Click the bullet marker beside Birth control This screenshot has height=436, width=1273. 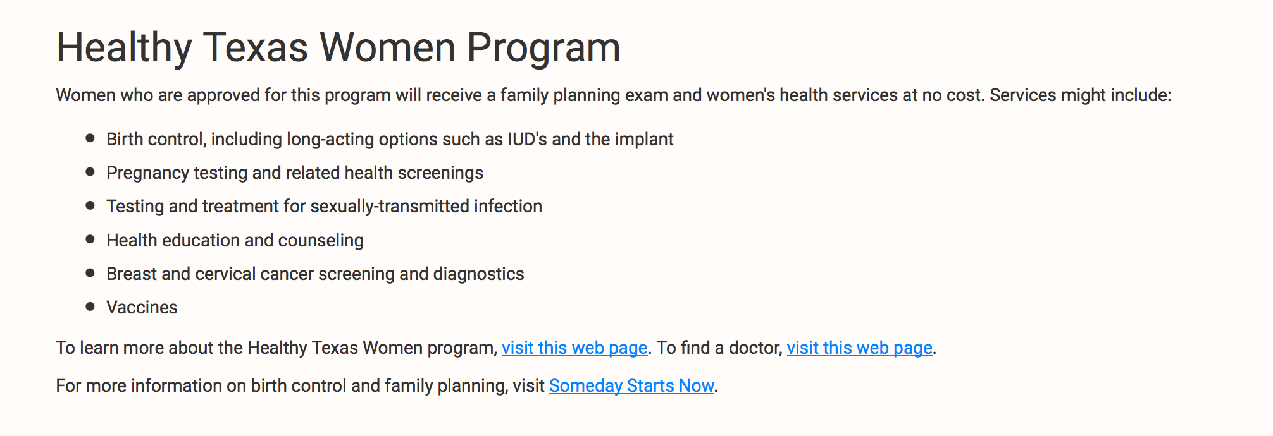pyautogui.click(x=90, y=138)
